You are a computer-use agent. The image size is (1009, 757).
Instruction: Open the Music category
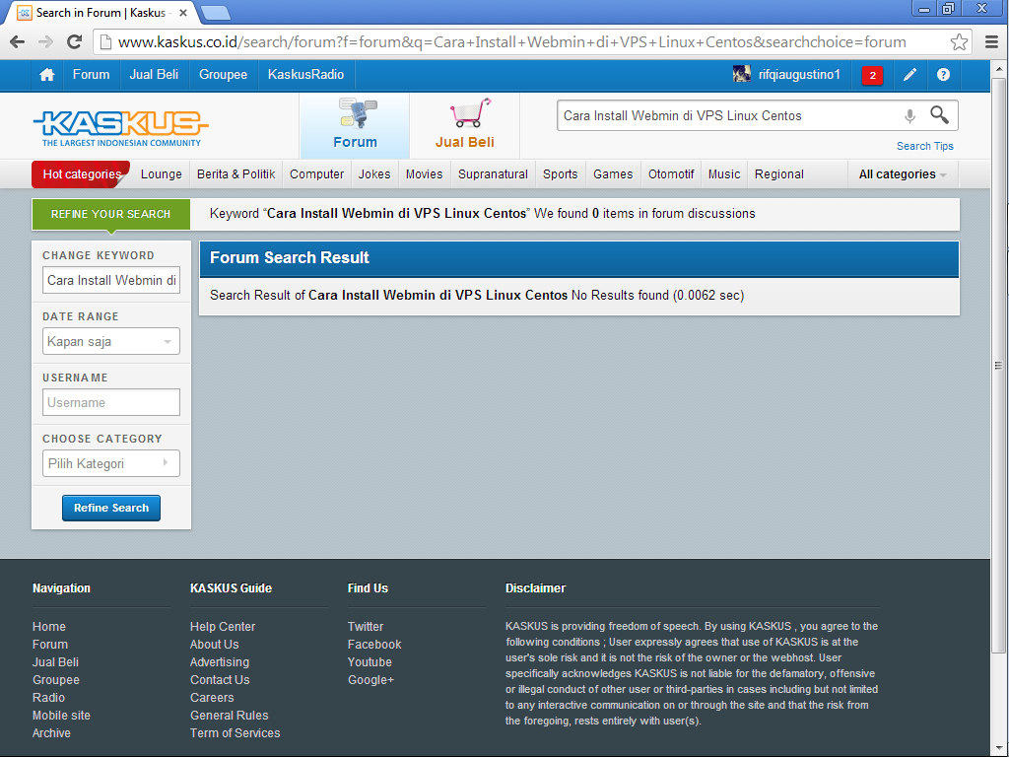click(724, 174)
